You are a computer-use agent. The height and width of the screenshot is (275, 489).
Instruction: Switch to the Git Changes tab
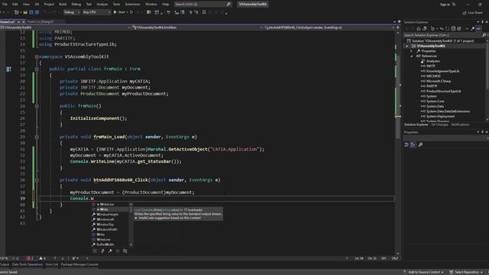coord(439,125)
